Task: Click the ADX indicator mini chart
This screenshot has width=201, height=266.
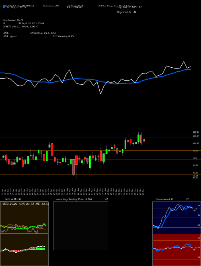Action: (24, 218)
